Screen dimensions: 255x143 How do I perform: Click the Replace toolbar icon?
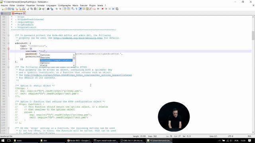(x=52, y=9)
